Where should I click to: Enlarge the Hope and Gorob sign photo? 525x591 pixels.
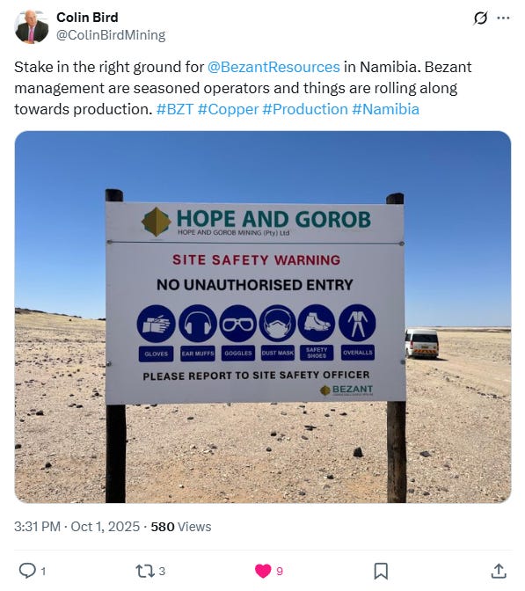coord(263,317)
